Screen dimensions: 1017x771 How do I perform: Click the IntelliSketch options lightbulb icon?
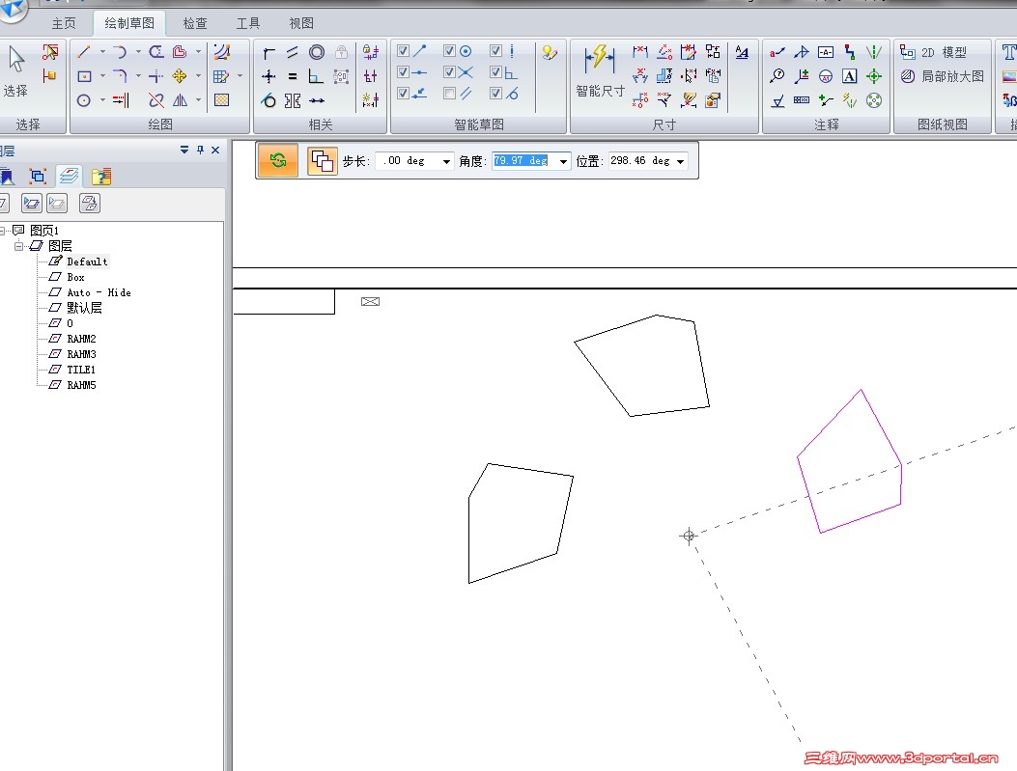coord(550,52)
